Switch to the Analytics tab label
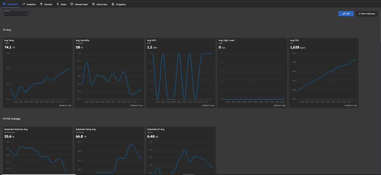The image size is (381, 175). (x=31, y=4)
